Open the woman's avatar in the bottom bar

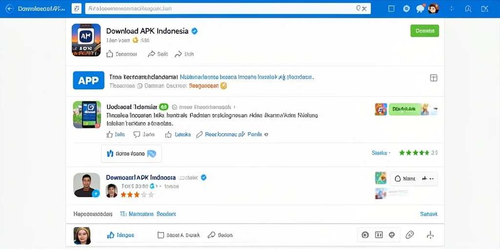coord(82,236)
